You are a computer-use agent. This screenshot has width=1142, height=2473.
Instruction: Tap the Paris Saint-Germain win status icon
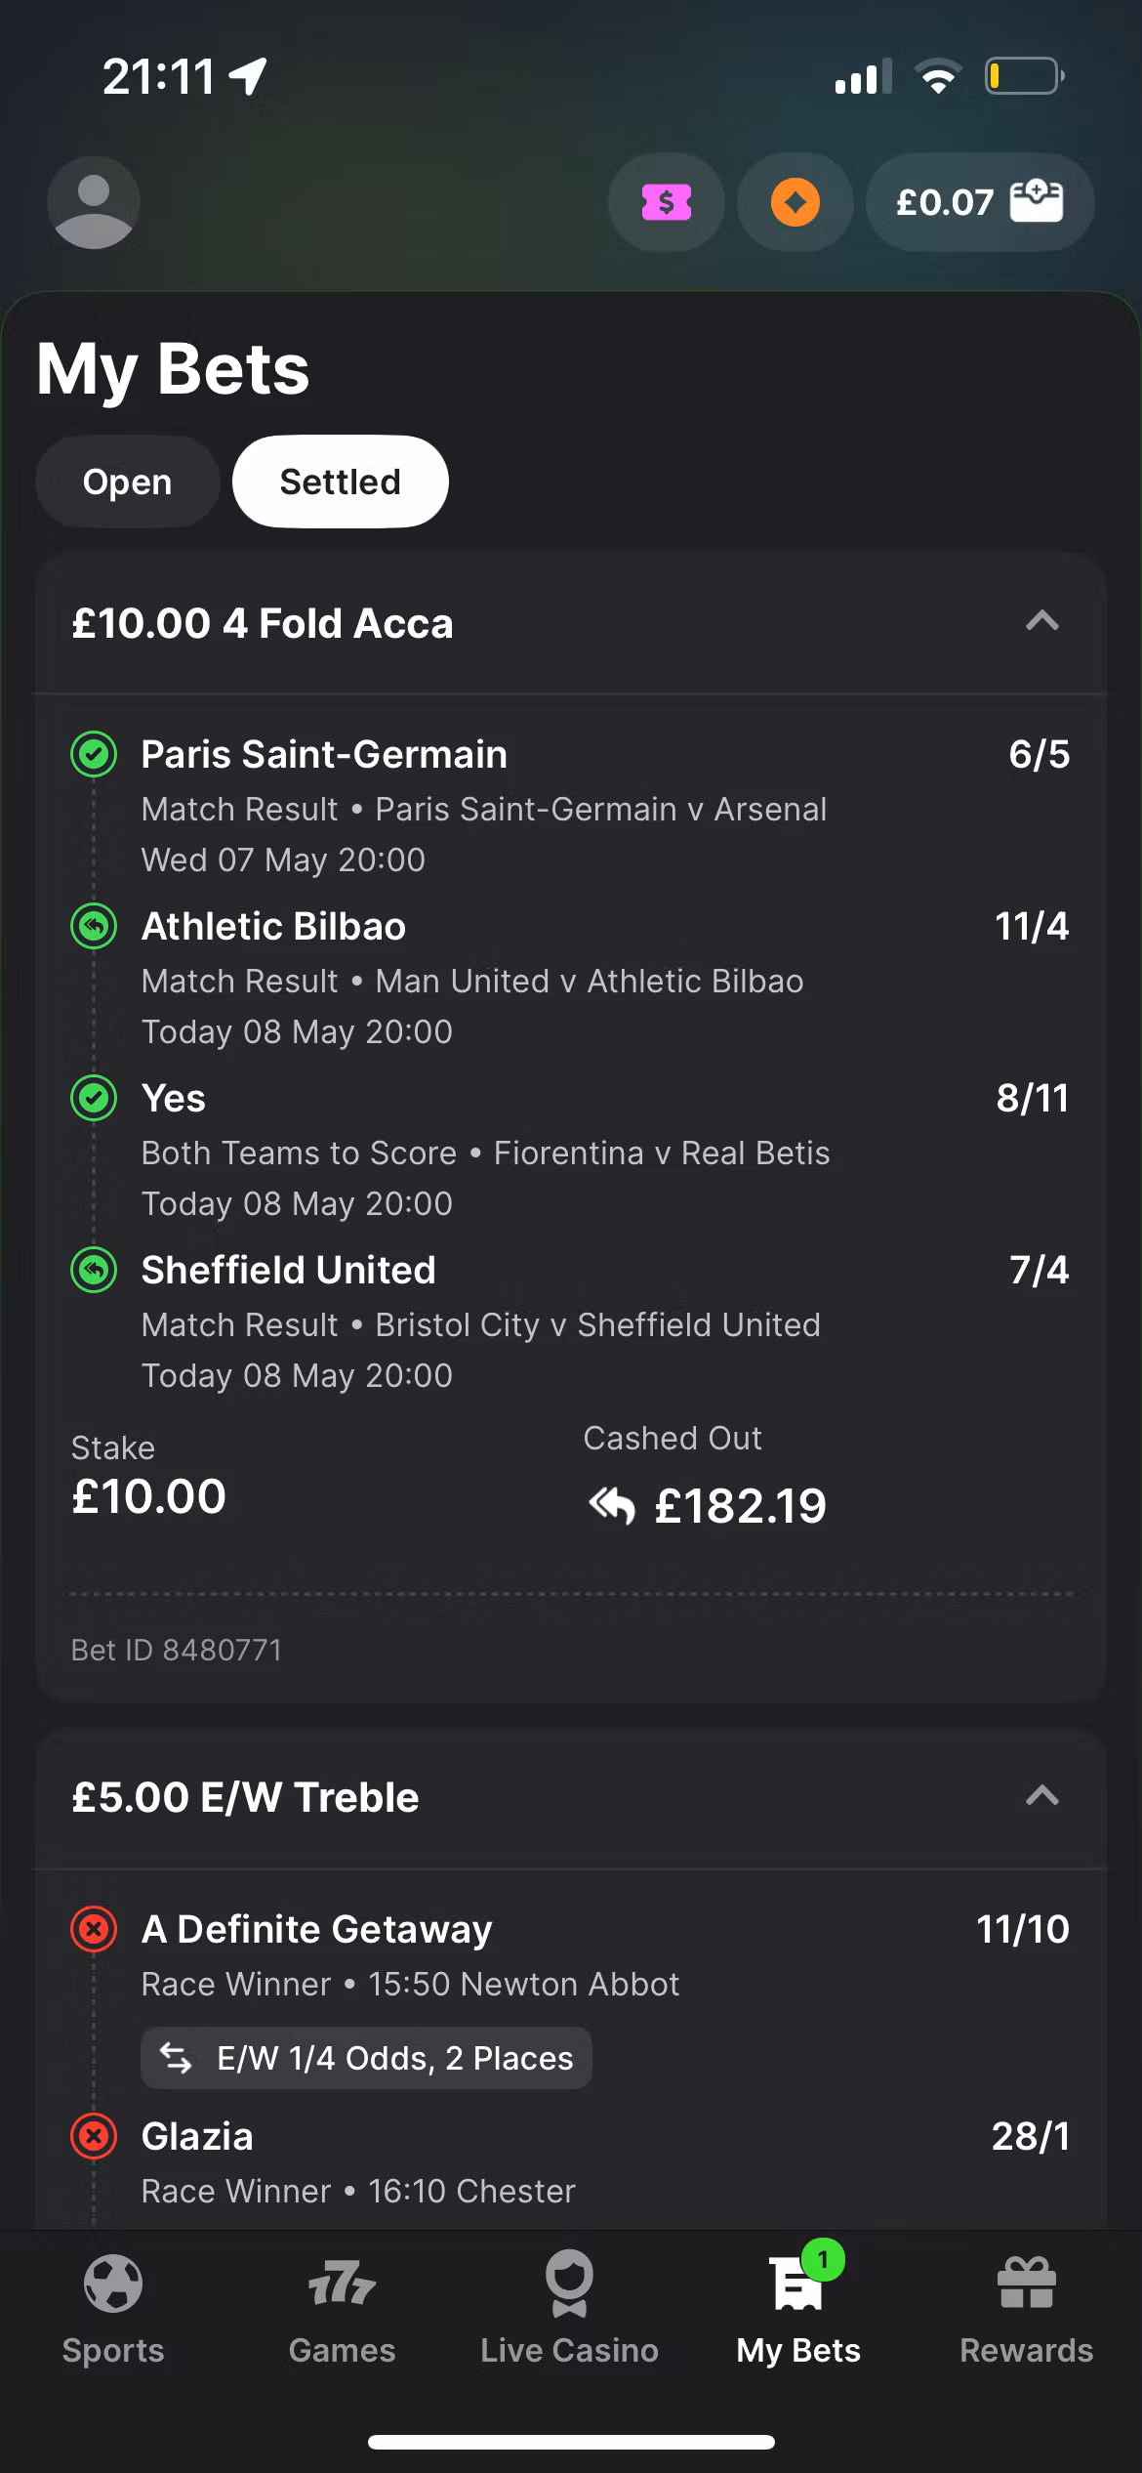(94, 754)
